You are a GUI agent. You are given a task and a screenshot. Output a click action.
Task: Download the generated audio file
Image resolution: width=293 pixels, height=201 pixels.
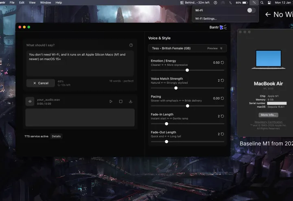[131, 102]
